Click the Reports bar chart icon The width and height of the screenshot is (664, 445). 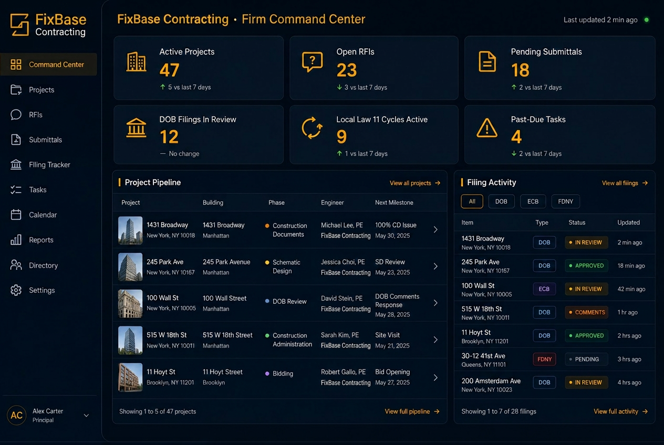point(16,240)
